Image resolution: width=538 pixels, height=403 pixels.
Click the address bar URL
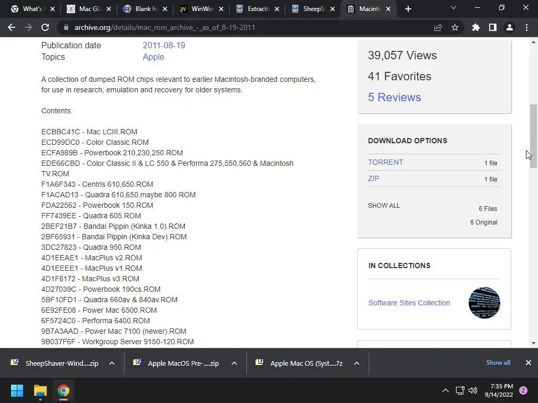164,27
